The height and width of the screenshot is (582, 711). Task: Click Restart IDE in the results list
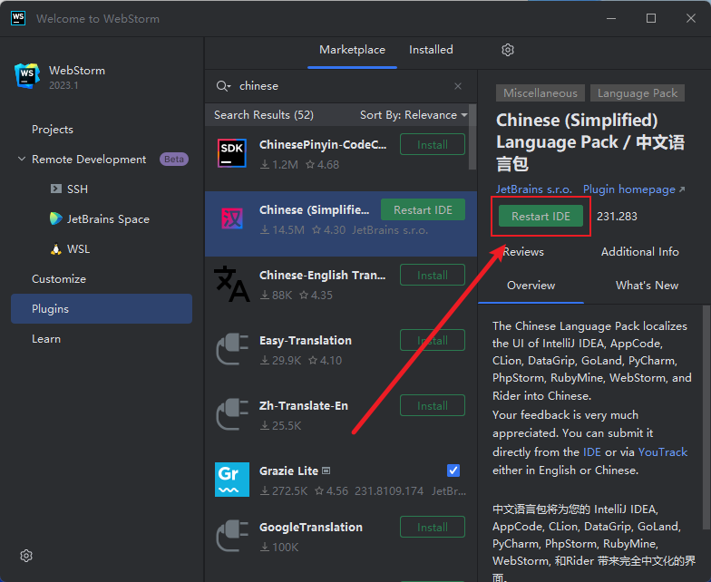[423, 210]
